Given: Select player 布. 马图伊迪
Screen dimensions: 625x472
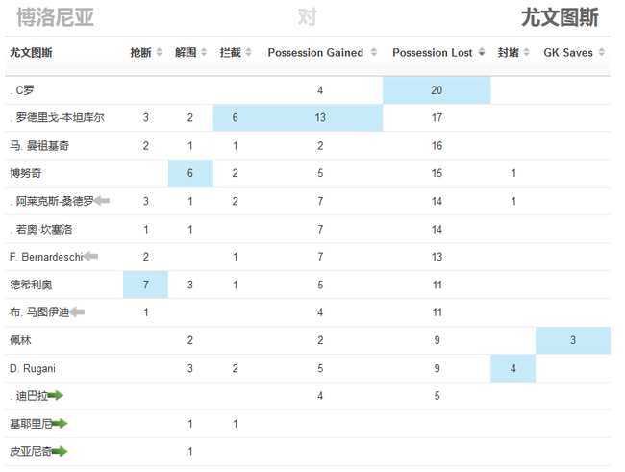Looking at the screenshot, I should point(39,312).
